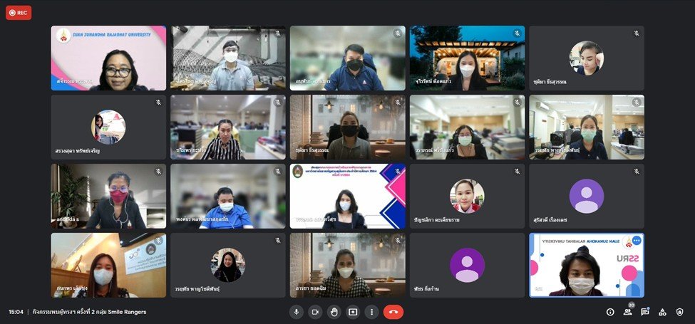Click the red REC recording indicator
This screenshot has height=324, width=695.
[x=19, y=12]
